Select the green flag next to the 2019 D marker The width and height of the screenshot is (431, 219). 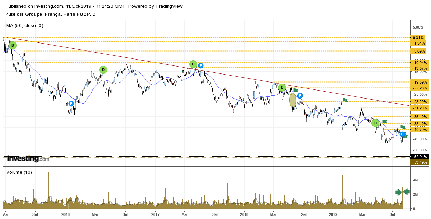[384, 122]
